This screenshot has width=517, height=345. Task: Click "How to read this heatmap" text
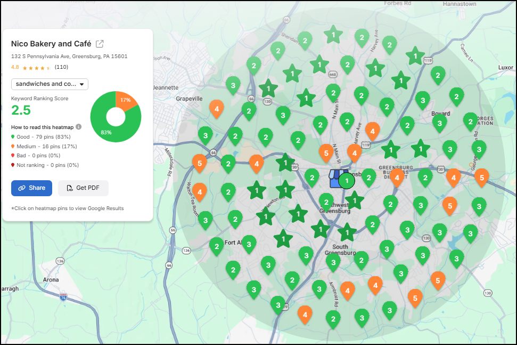coord(42,127)
